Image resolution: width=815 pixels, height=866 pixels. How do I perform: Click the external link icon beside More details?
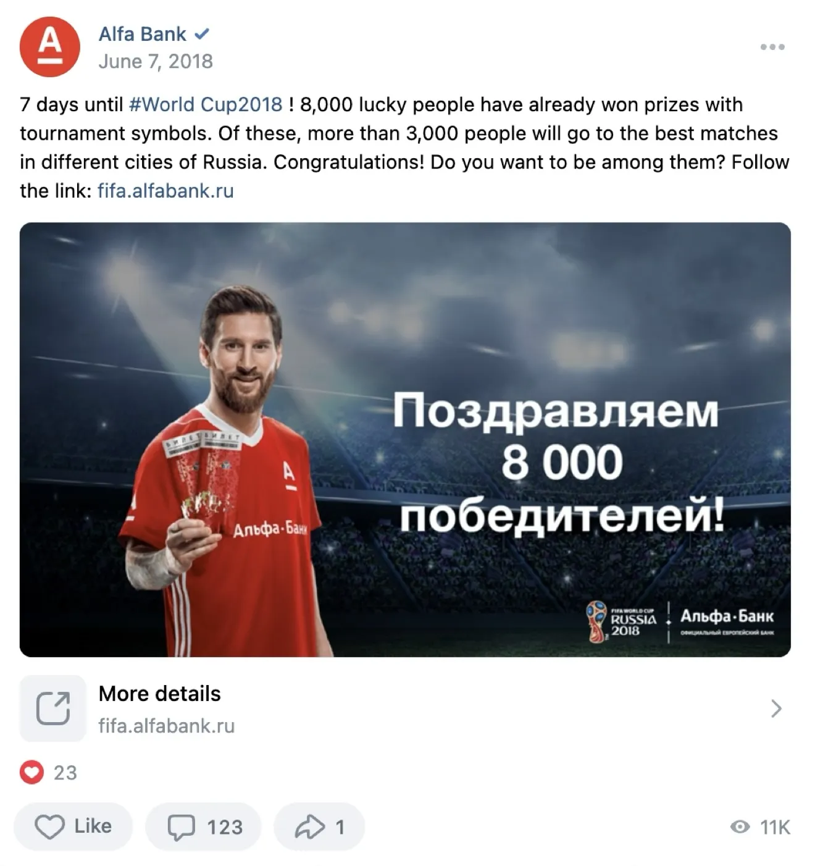[x=53, y=708]
